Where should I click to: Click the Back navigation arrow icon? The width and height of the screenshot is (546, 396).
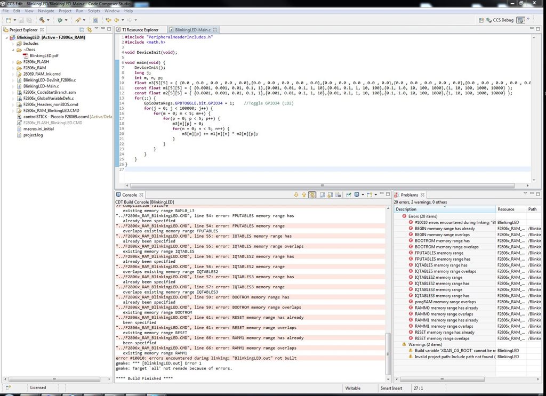(x=116, y=20)
